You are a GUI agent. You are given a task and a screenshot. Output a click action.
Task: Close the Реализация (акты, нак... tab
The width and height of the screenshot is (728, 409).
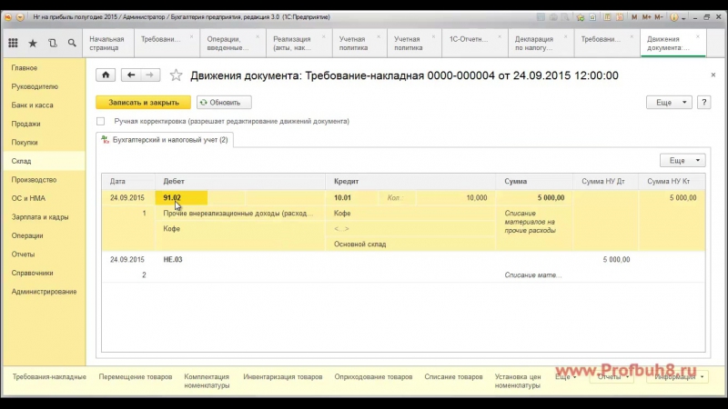click(x=324, y=36)
